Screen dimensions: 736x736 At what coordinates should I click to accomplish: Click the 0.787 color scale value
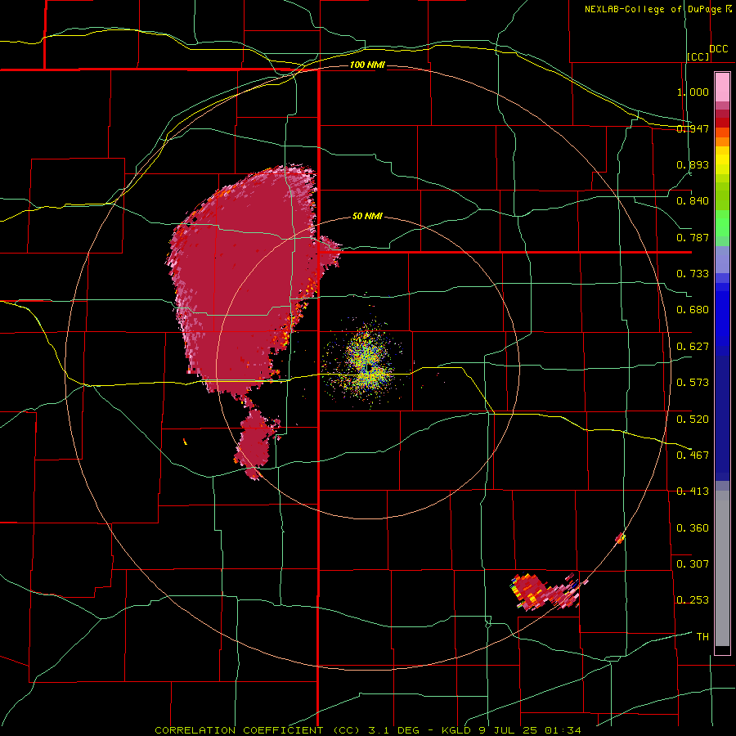pos(693,237)
